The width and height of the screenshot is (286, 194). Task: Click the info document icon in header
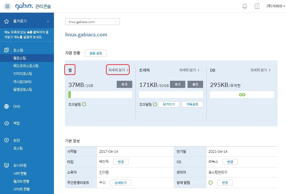coord(257,6)
